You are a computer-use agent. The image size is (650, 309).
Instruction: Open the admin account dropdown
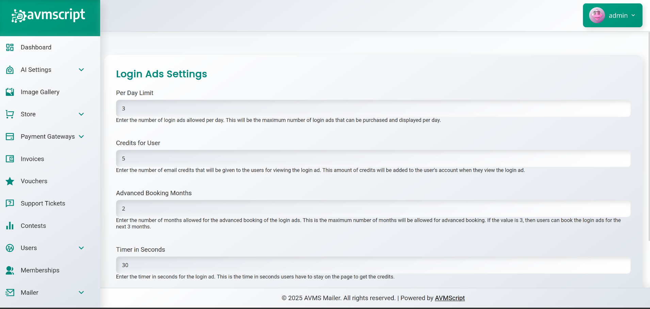[x=612, y=15]
